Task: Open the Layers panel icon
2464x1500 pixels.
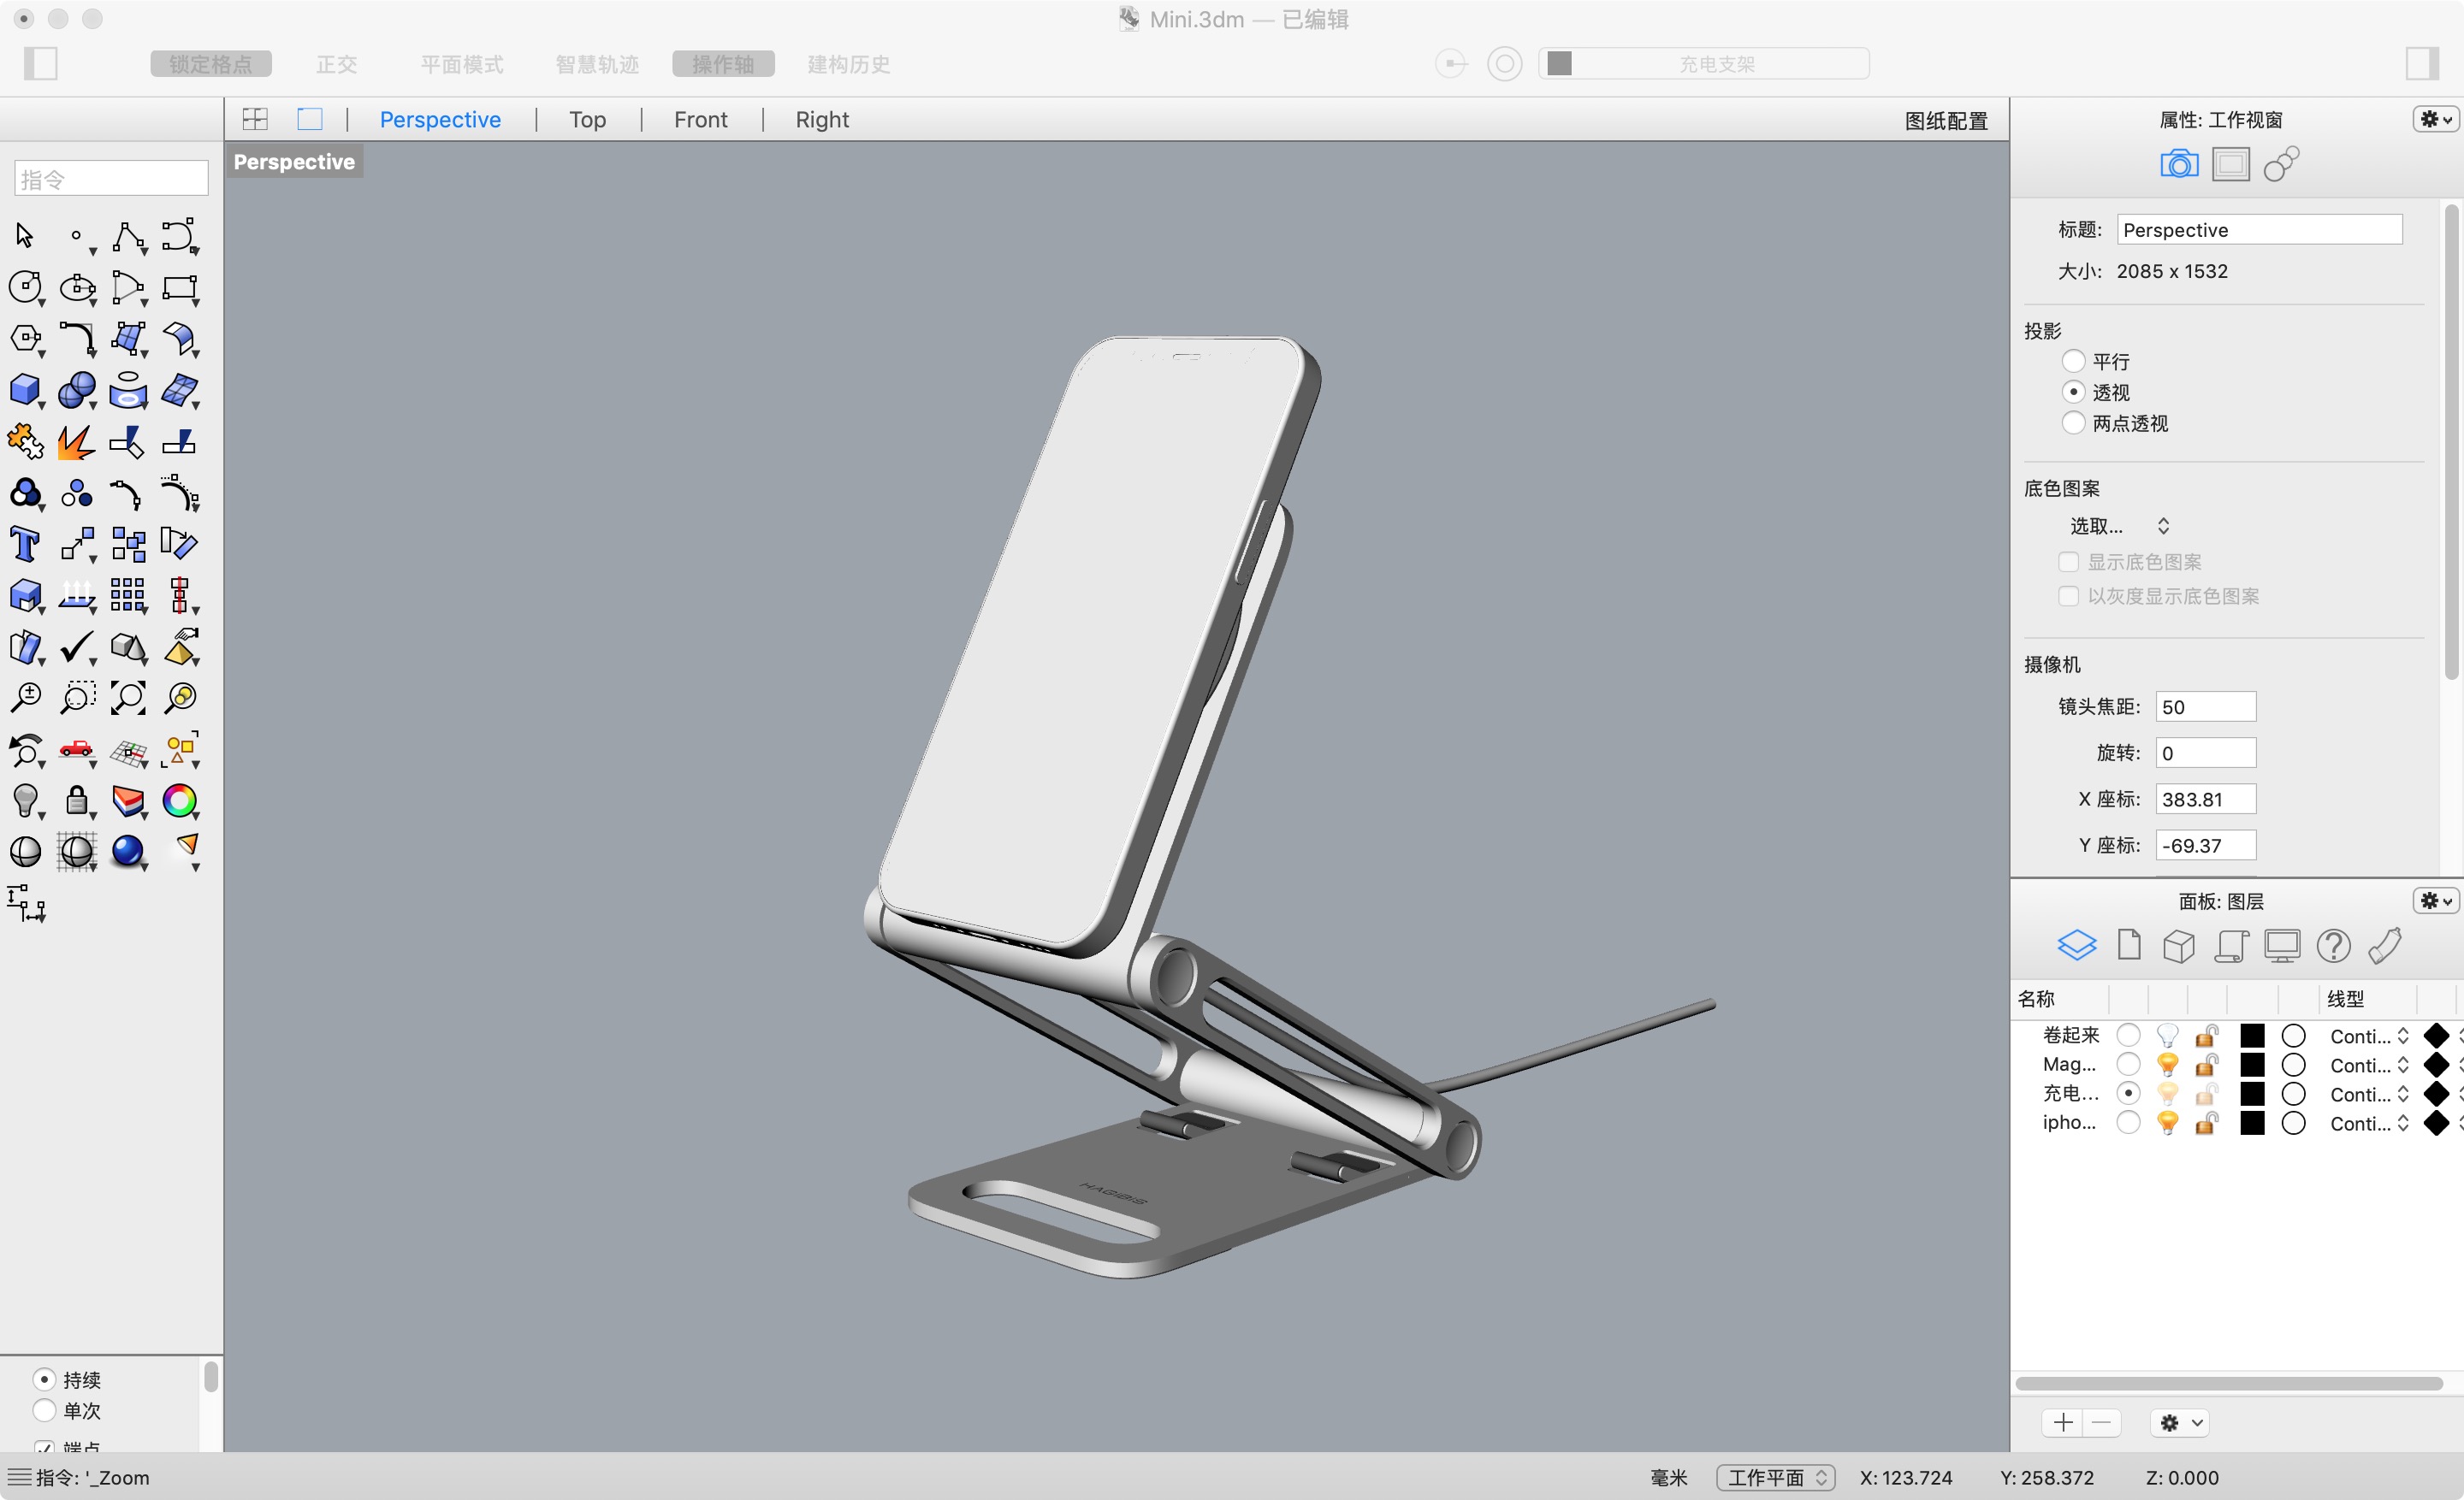Action: point(2077,944)
